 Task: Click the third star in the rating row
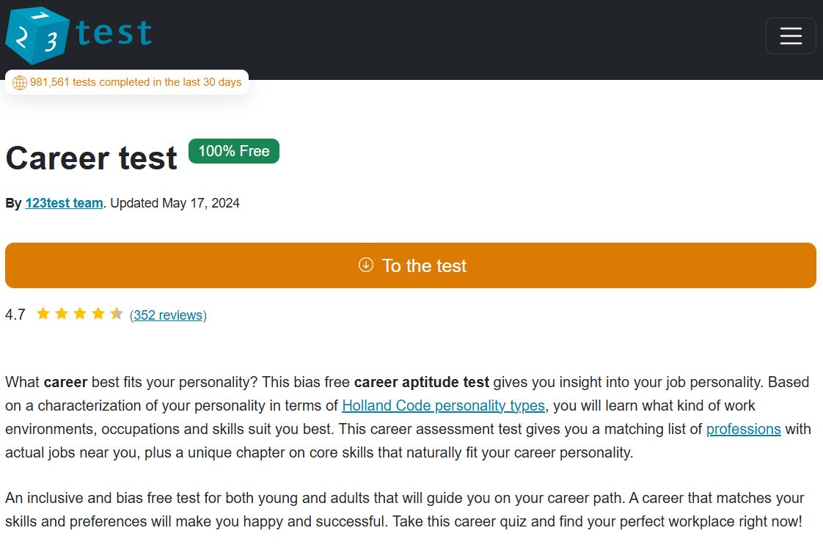coord(79,314)
